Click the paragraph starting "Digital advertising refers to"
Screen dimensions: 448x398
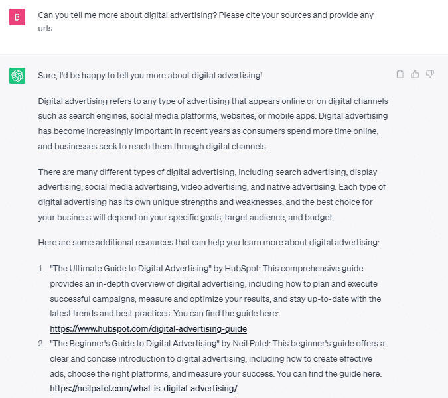[x=212, y=123]
